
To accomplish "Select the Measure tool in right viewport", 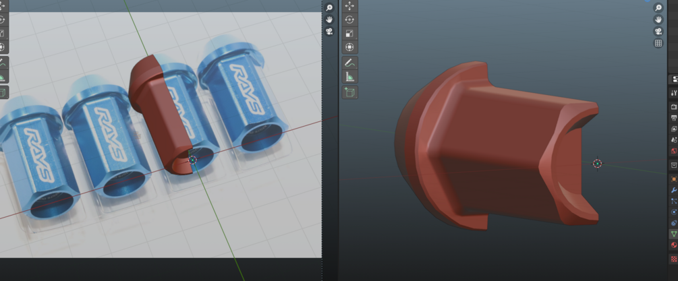I will coord(350,77).
